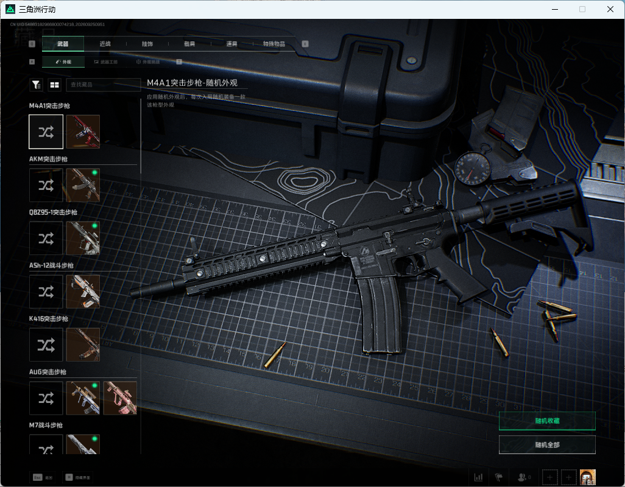Click the M4A1突击步枪-随机外观 title
The width and height of the screenshot is (625, 487).
pyautogui.click(x=192, y=83)
